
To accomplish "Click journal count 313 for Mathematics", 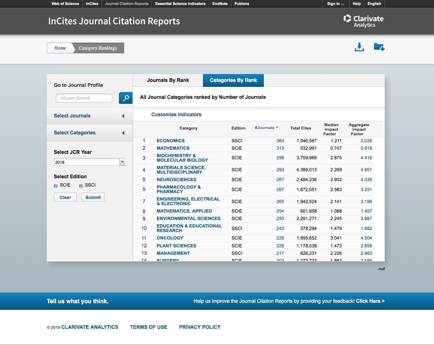I will [280, 148].
